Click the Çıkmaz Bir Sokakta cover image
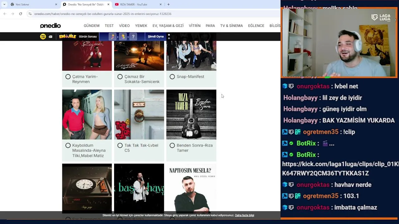Screen dimensions: 399x224 click(139, 56)
